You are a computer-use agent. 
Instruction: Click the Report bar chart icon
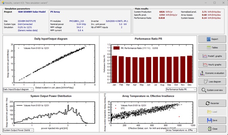click(208, 39)
